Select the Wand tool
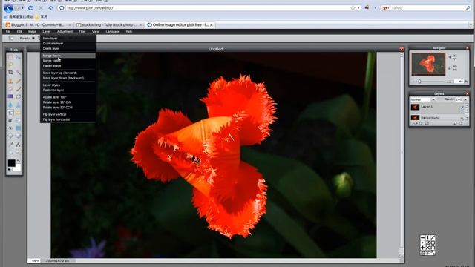475x267 pixels. [18, 73]
